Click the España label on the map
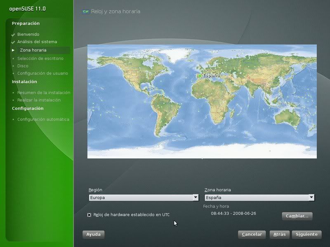Image resolution: width=330 pixels, height=247 pixels. [x=211, y=75]
